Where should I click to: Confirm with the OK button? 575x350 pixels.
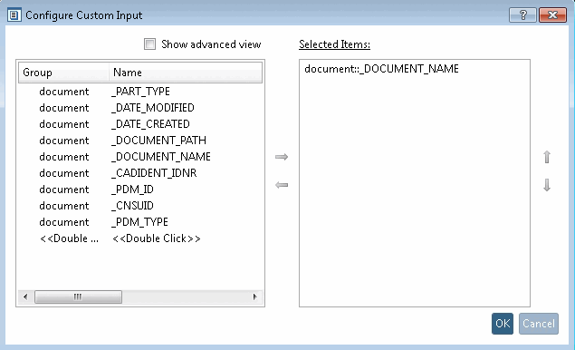point(503,324)
